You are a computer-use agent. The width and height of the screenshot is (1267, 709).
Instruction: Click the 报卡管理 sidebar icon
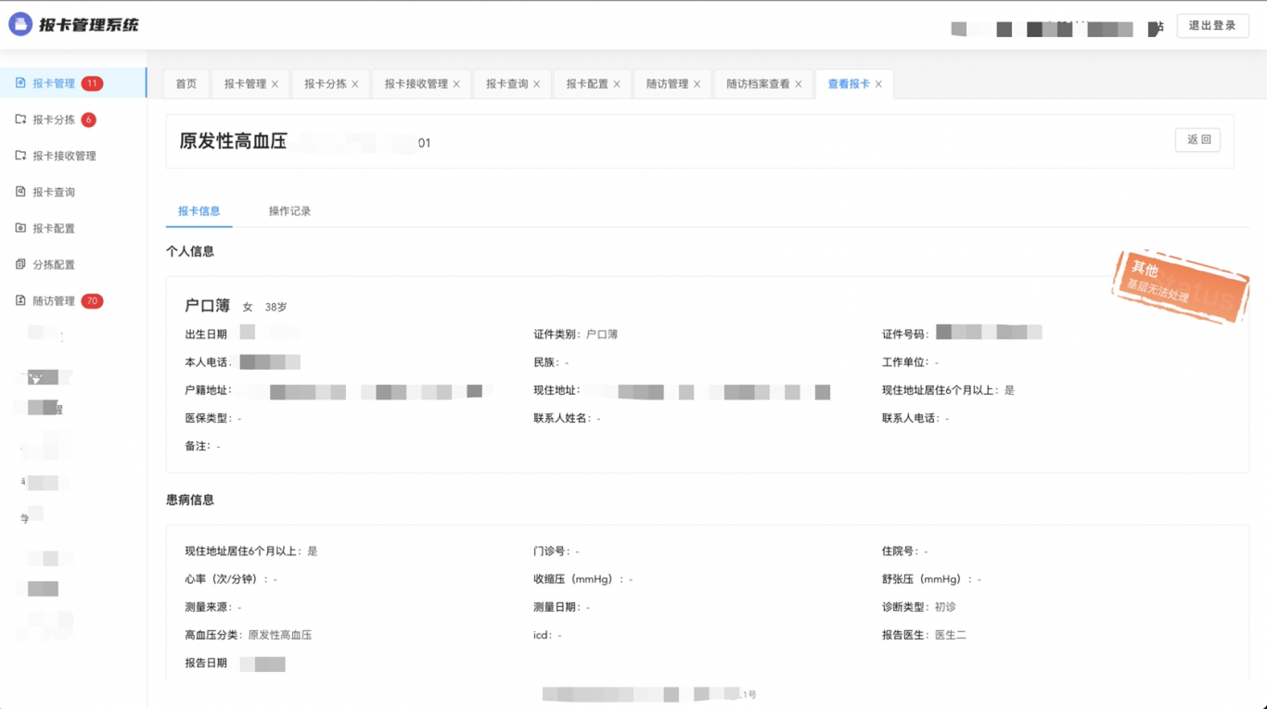[20, 83]
